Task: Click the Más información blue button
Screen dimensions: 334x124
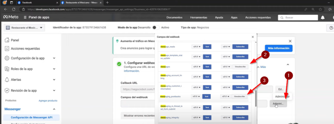Action: (279, 48)
